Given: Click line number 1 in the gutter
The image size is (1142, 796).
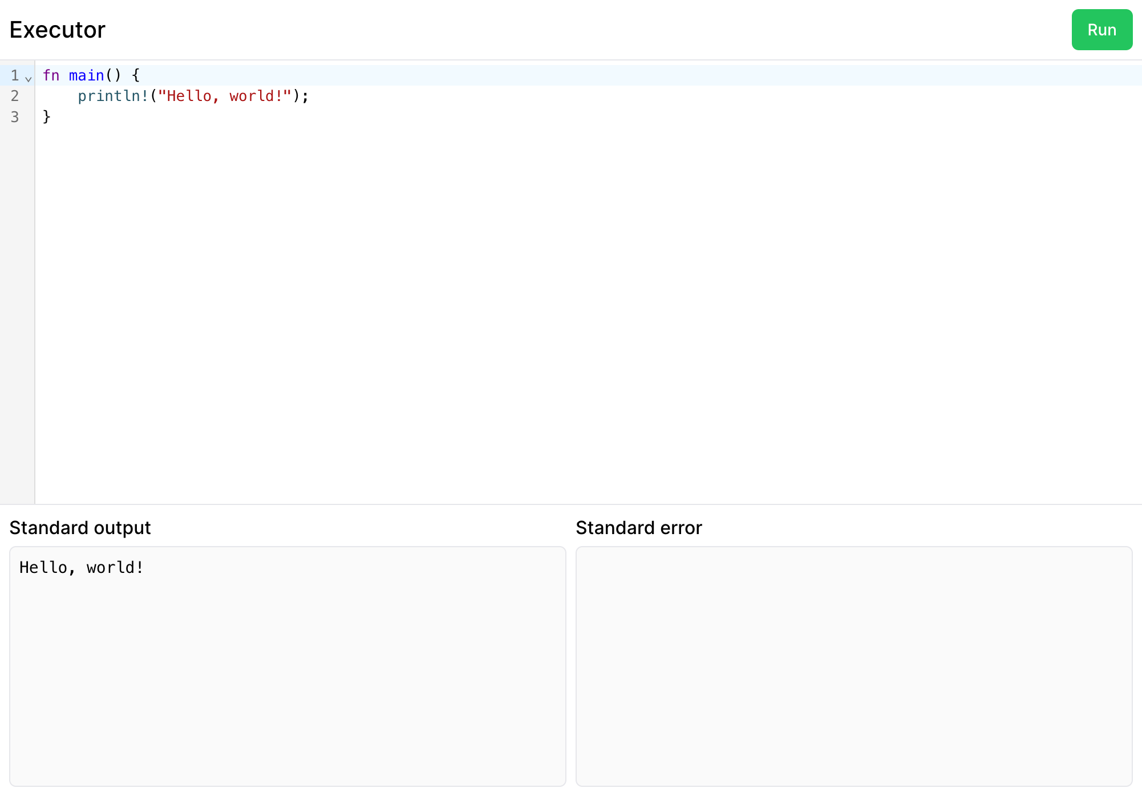Looking at the screenshot, I should (14, 75).
